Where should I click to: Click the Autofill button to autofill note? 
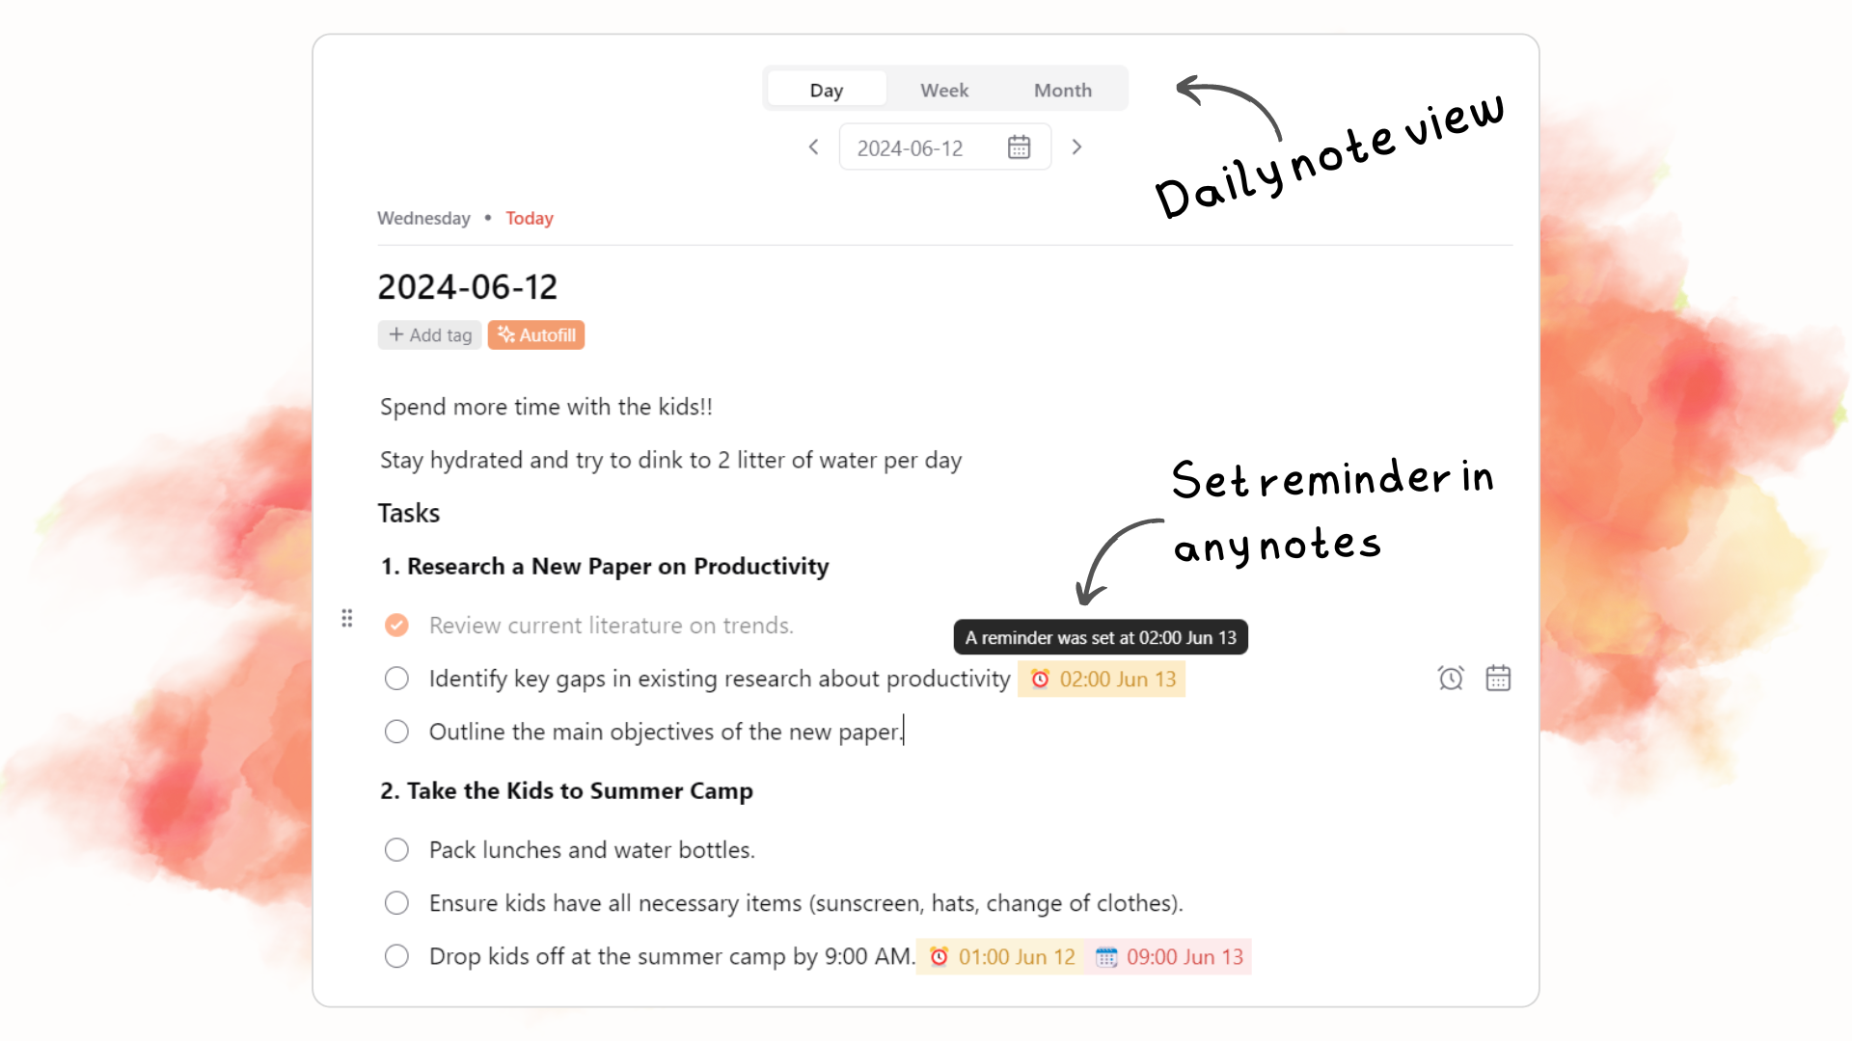[x=536, y=334]
